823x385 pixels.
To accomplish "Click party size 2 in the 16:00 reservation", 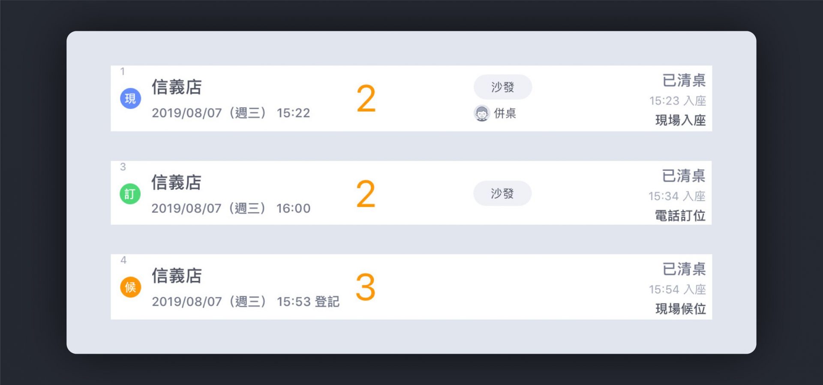I will tap(366, 194).
